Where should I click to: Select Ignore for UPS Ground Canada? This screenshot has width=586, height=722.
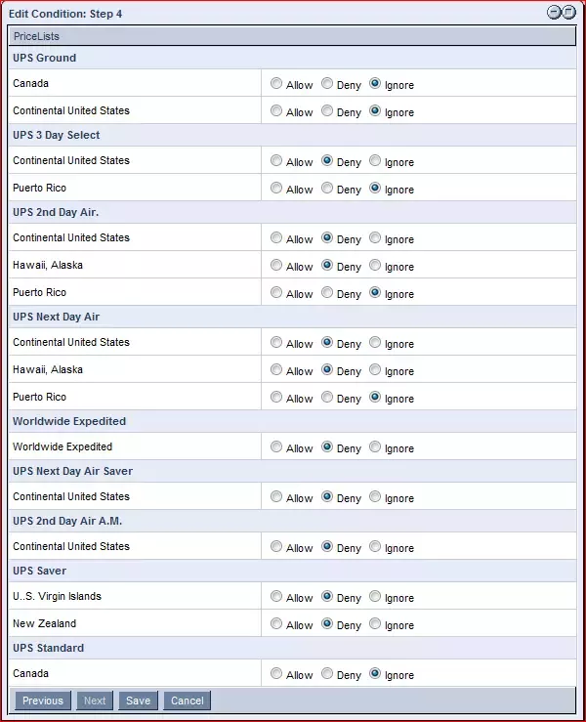pos(375,83)
